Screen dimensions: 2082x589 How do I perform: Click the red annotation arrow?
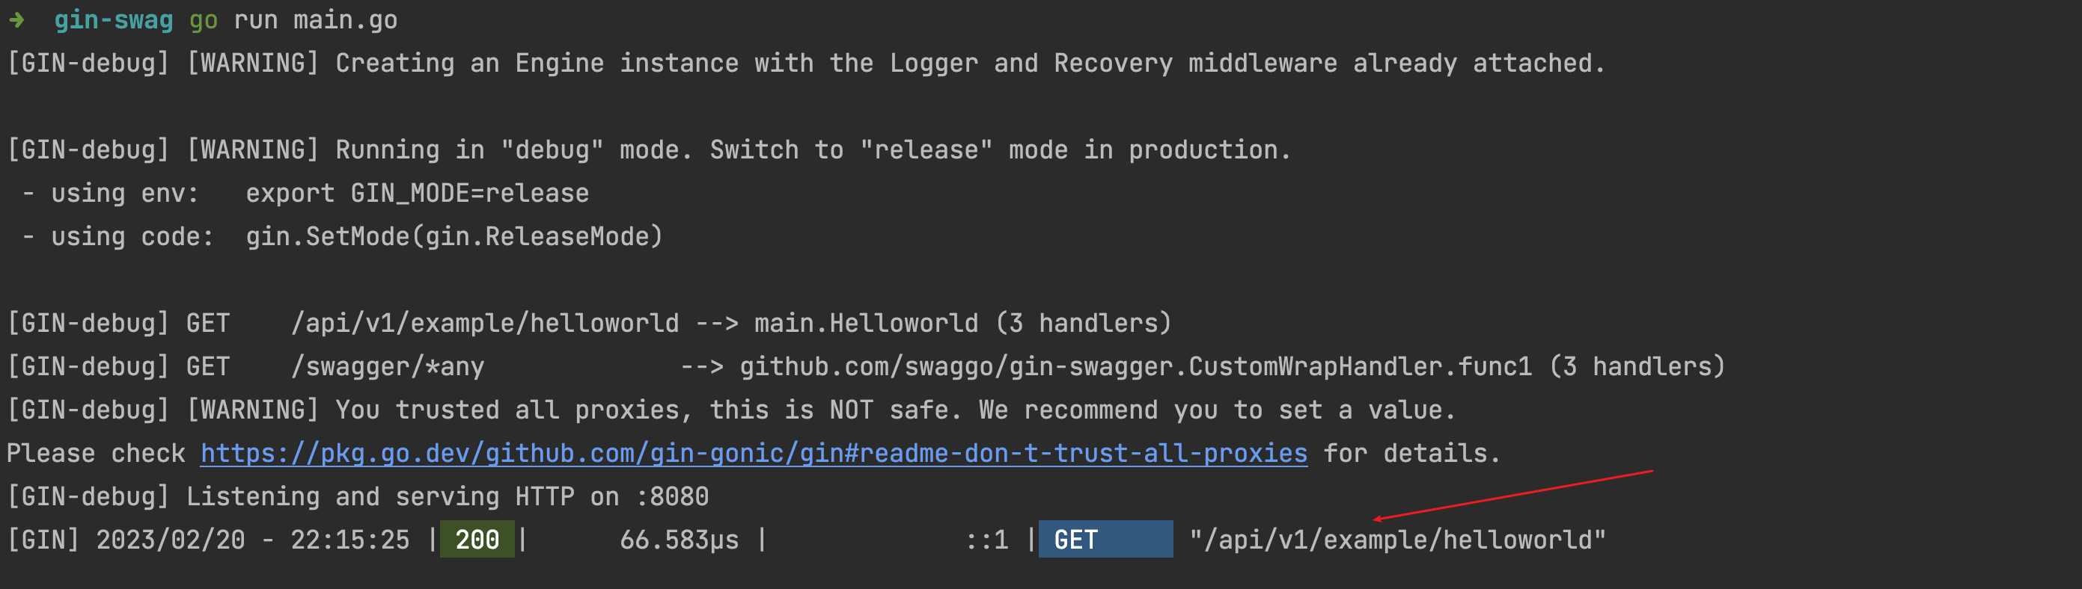click(1512, 495)
